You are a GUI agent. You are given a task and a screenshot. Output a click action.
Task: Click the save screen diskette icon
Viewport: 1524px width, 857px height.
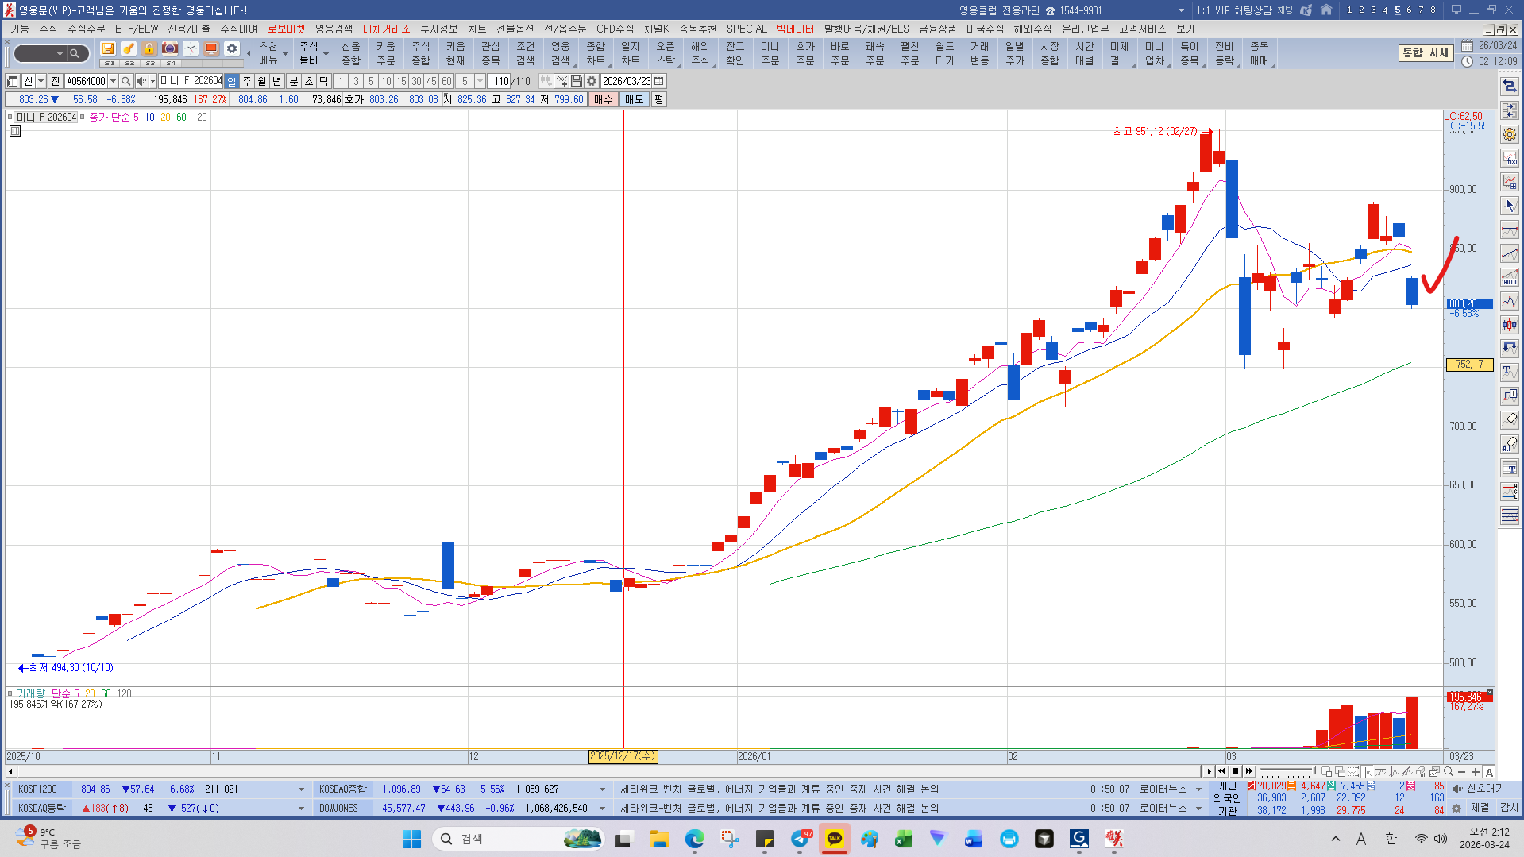coord(108,49)
